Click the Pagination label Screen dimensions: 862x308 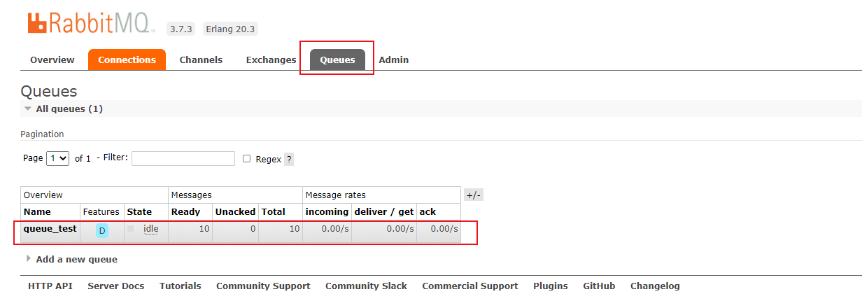point(42,134)
